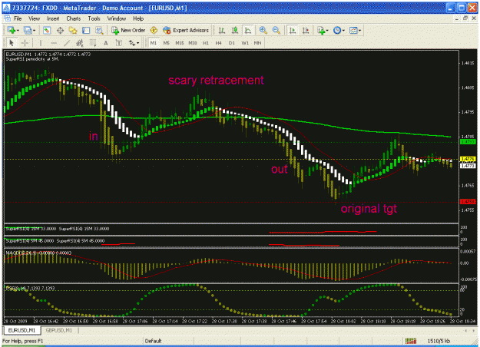Select the Cursor arrow tool
This screenshot has width=480, height=347.
click(x=12, y=43)
